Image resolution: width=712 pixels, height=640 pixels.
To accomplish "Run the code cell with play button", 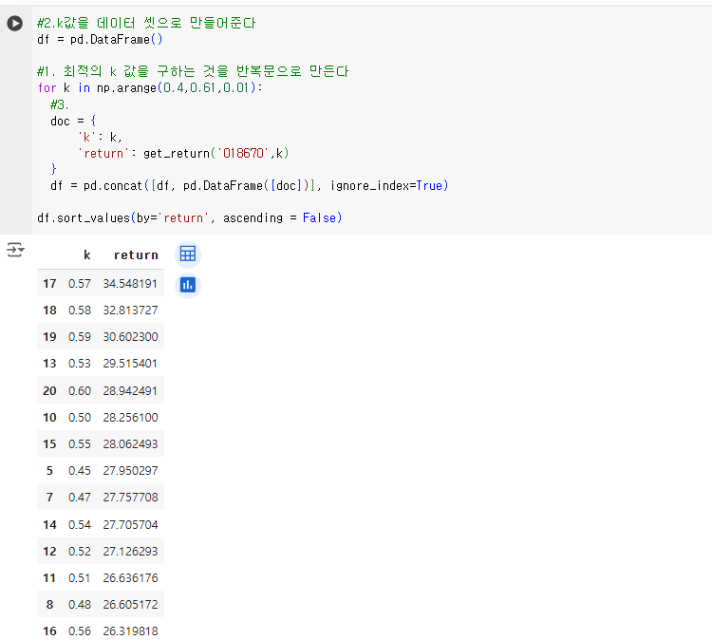I will tap(15, 23).
